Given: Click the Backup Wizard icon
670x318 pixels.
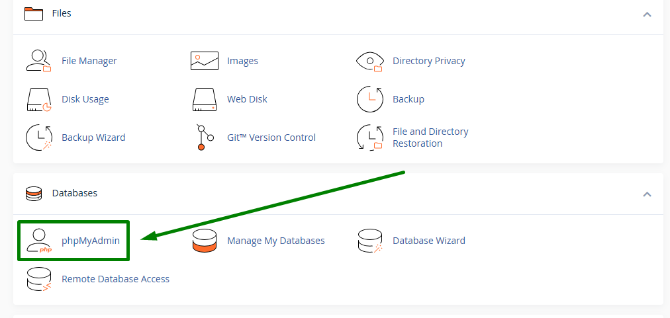Looking at the screenshot, I should [38, 138].
